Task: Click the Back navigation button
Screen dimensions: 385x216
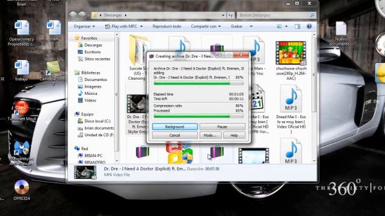Action: pos(73,15)
